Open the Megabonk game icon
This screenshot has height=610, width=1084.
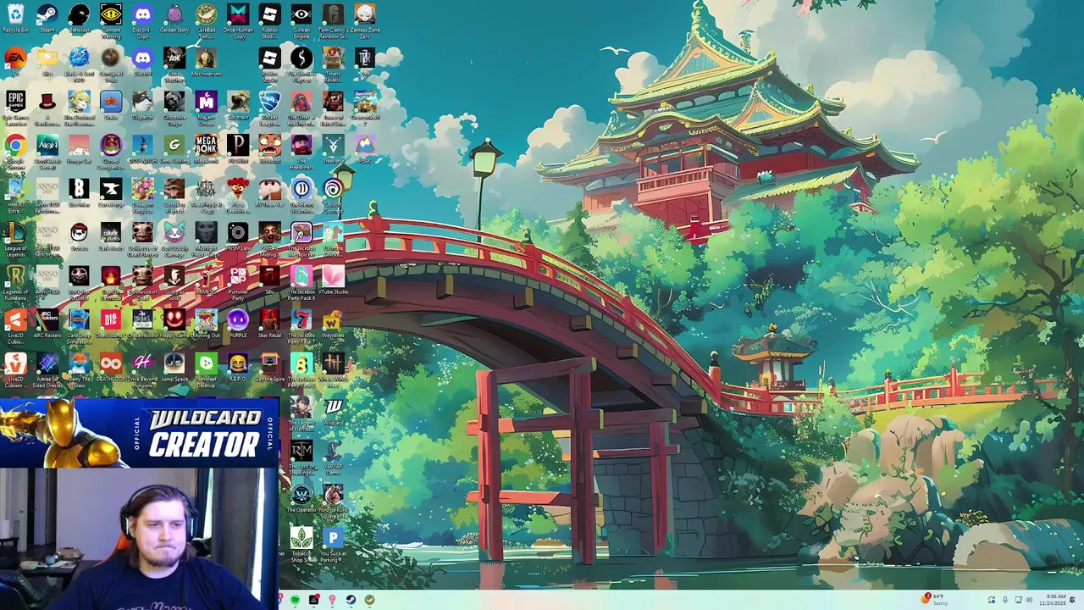point(206,149)
